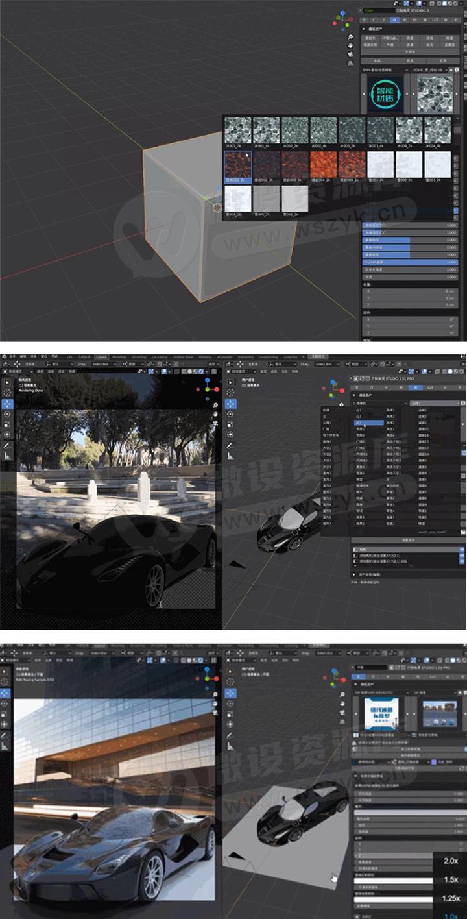Screen dimensions: 467x919
Task: Click the pan hand icon in the cube viewport
Action: click(x=351, y=45)
